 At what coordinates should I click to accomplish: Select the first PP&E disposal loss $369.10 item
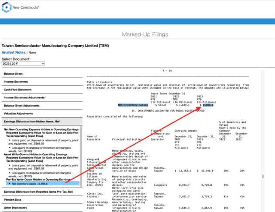click(43, 142)
